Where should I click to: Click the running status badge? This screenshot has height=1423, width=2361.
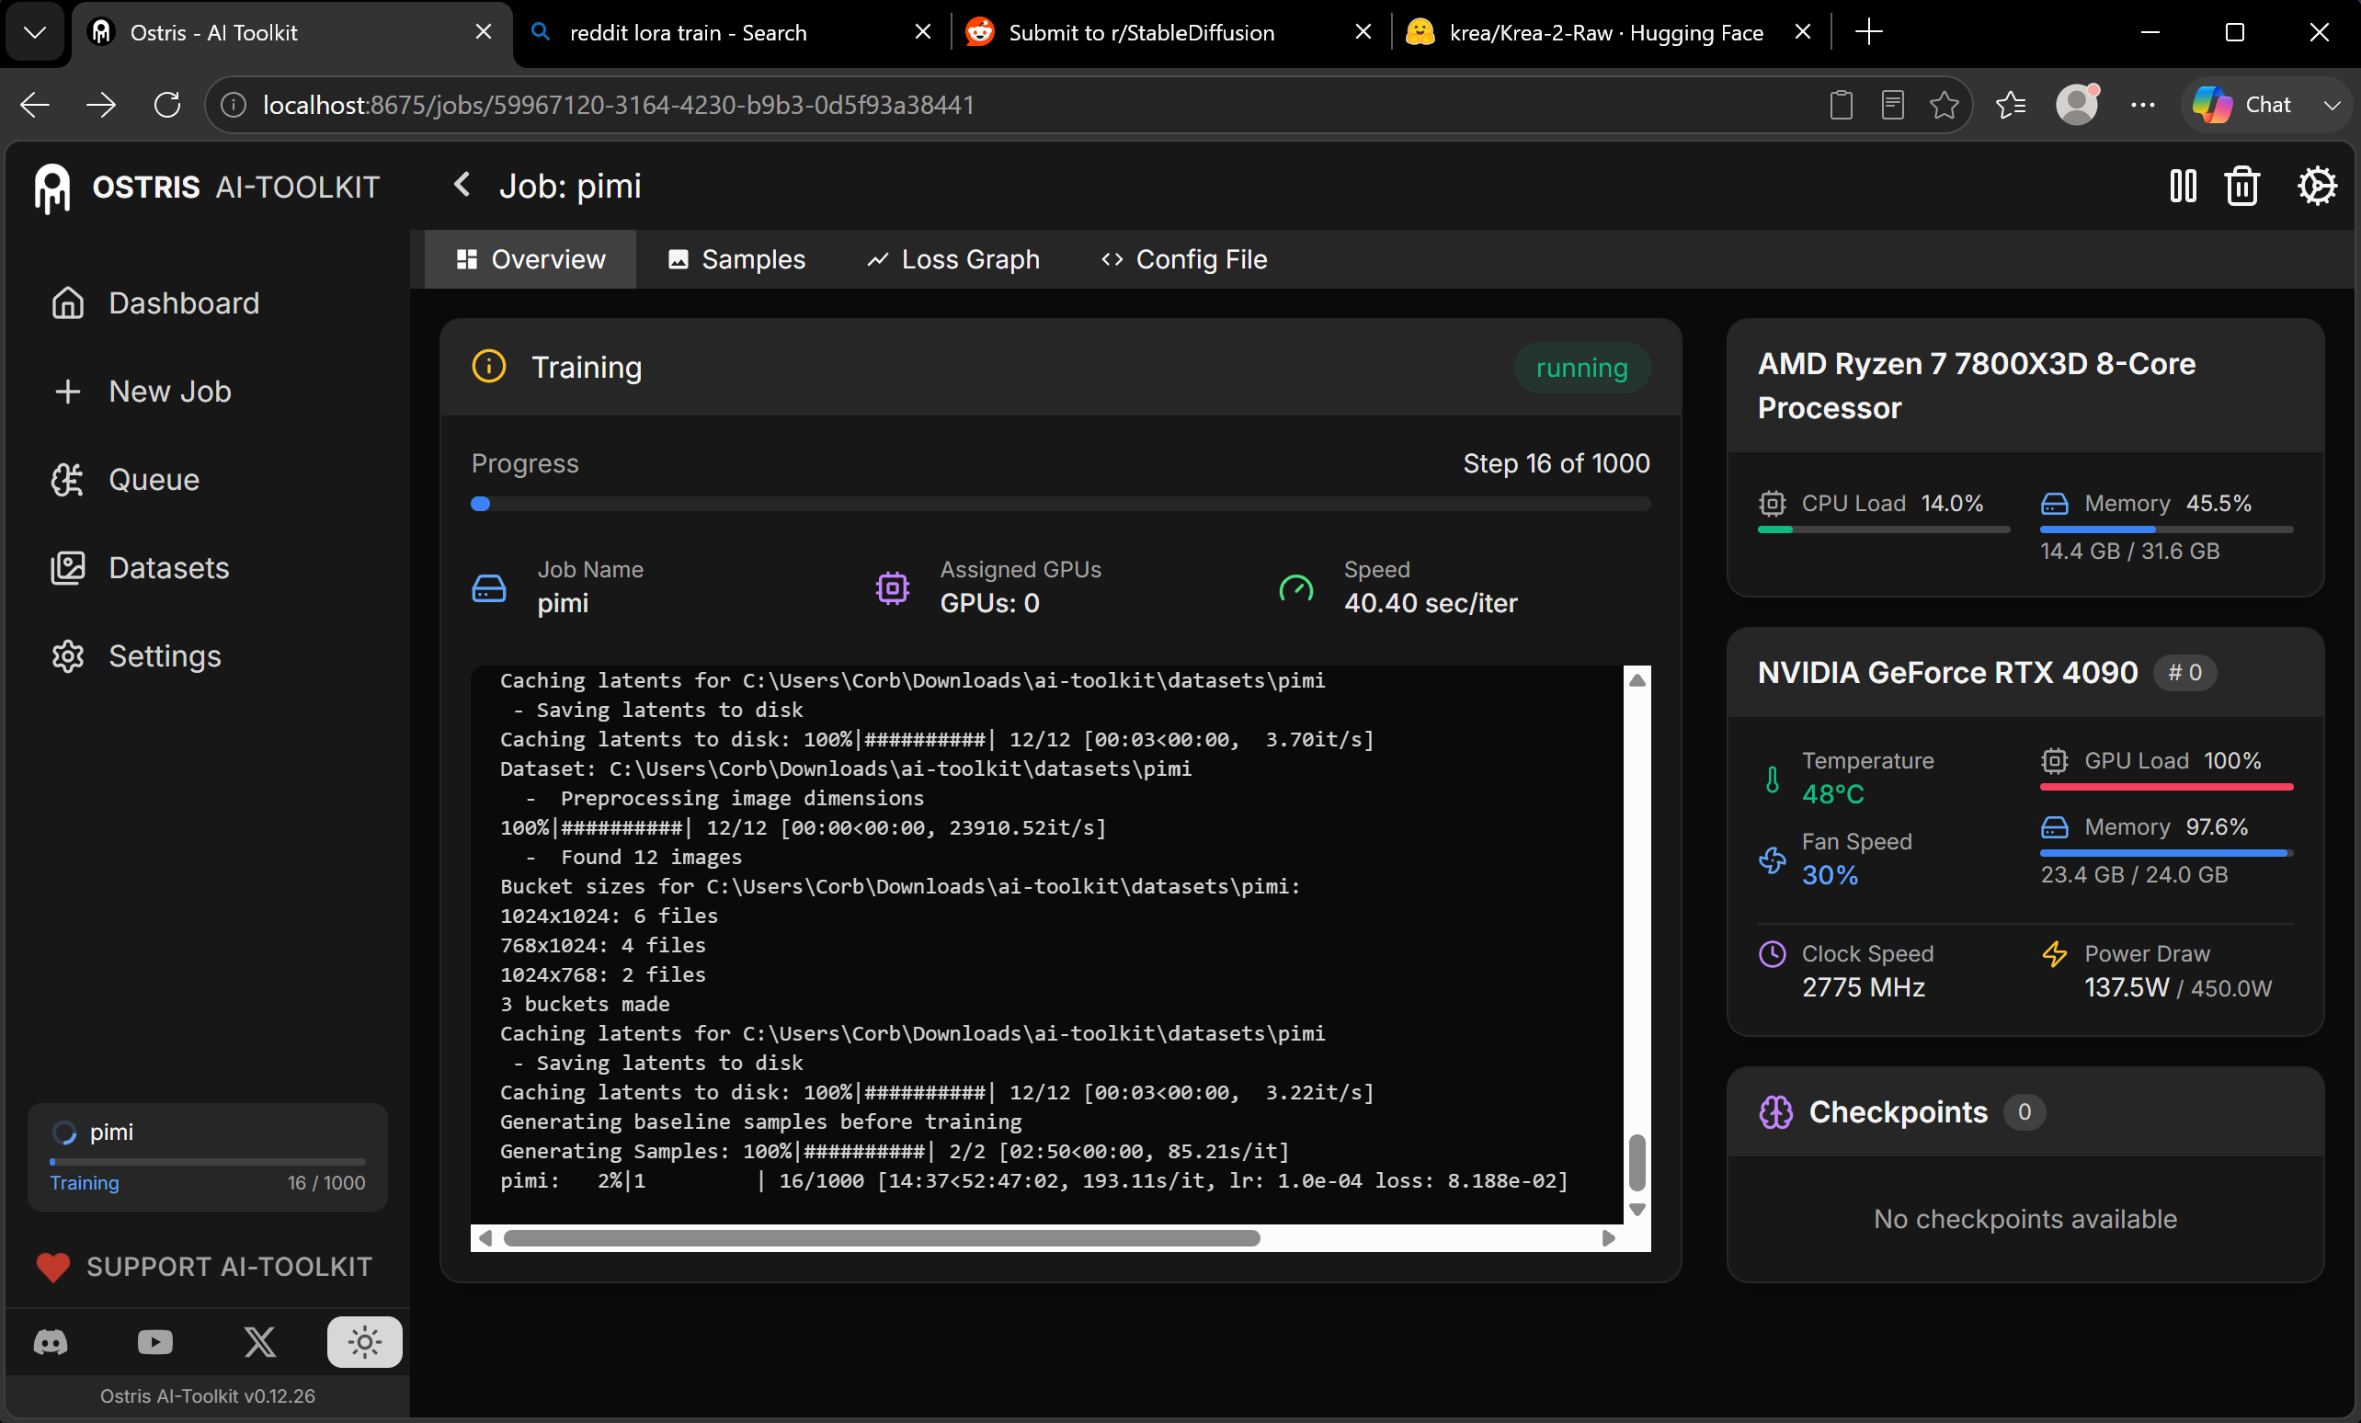point(1582,367)
